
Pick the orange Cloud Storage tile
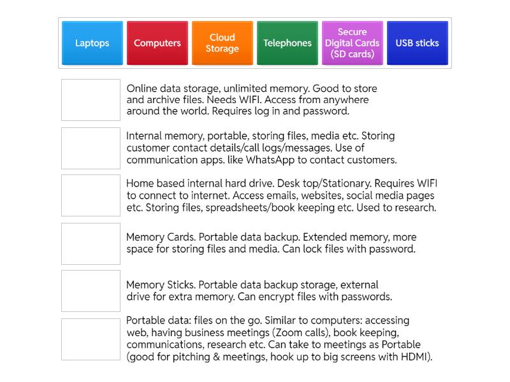pyautogui.click(x=222, y=43)
